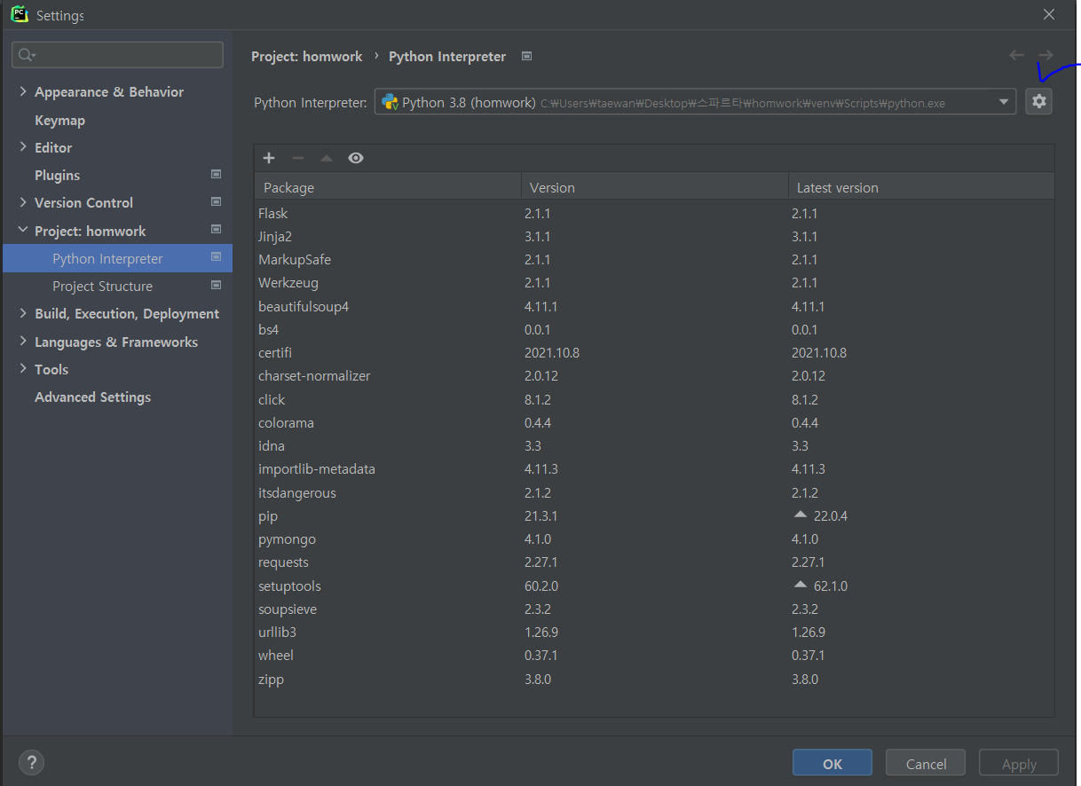Open the Python Interpreter dropdown
The width and height of the screenshot is (1081, 786).
coord(1005,102)
